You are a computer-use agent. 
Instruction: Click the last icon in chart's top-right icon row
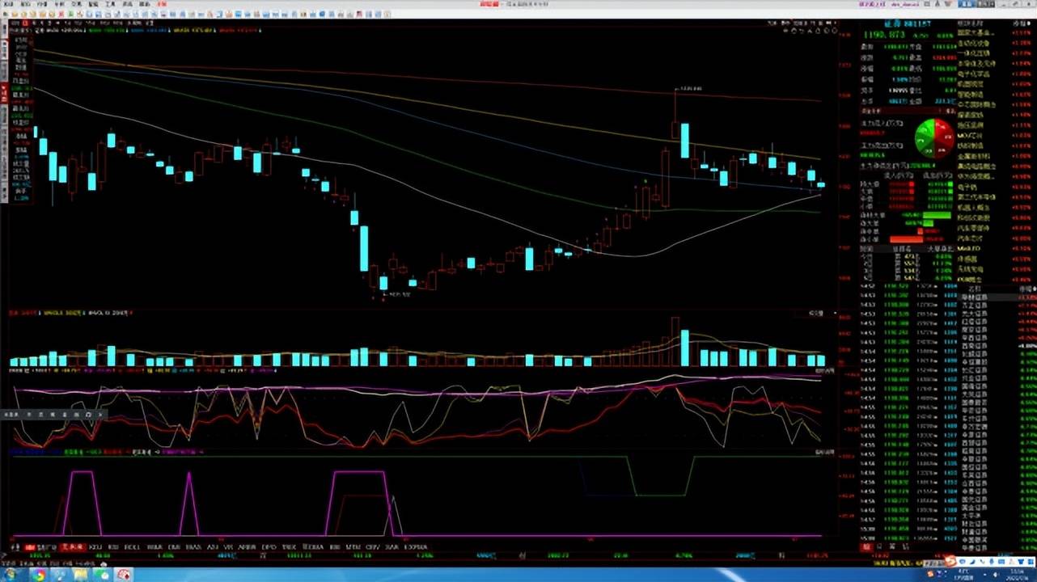tap(834, 31)
